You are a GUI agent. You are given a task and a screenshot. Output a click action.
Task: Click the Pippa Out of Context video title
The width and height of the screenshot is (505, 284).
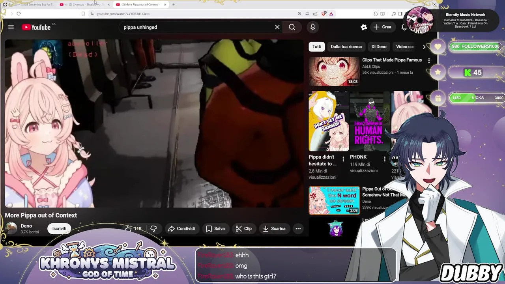(384, 192)
